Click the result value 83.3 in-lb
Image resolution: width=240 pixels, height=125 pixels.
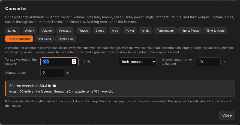point(48,86)
